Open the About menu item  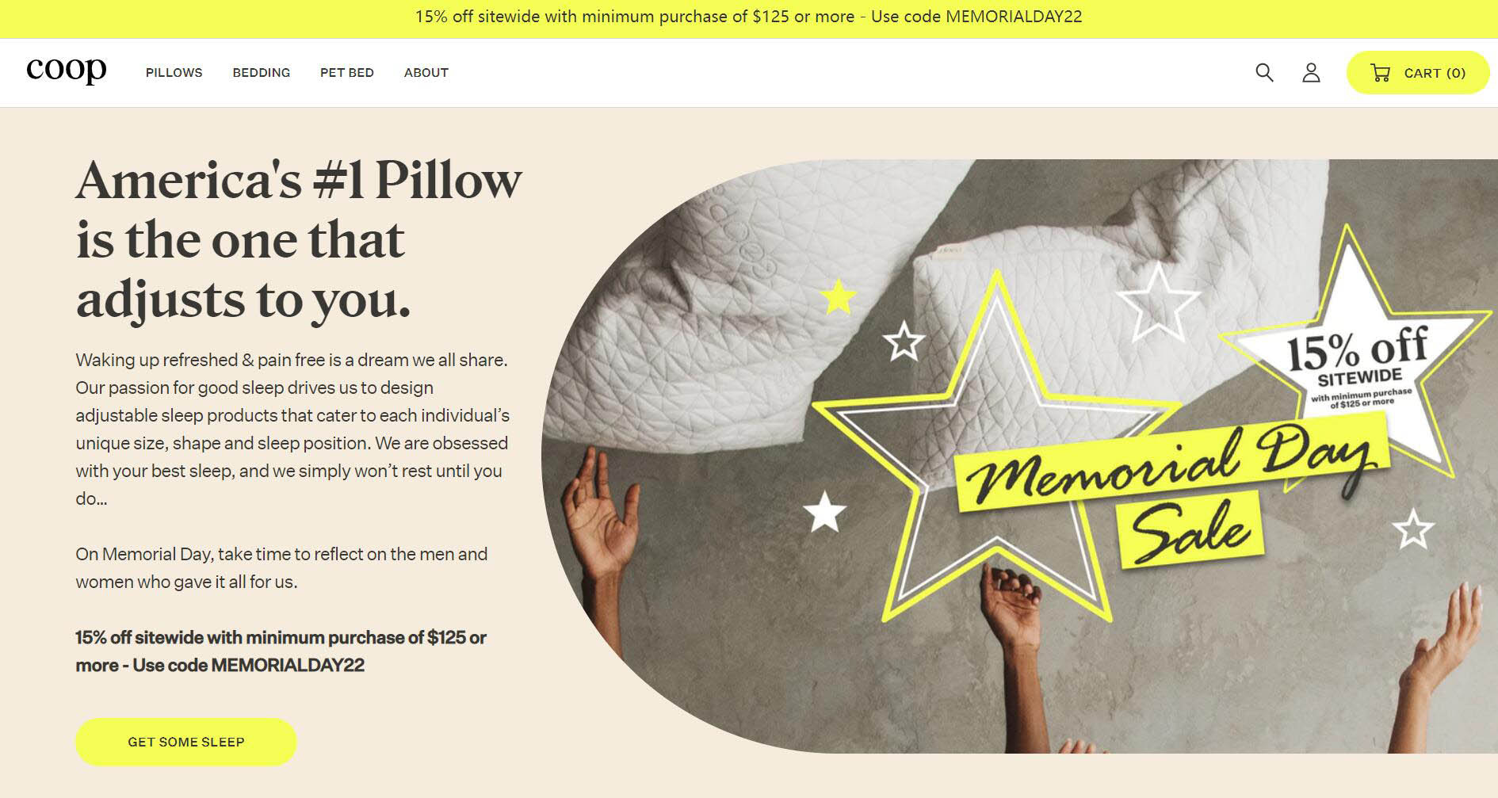[x=426, y=72]
